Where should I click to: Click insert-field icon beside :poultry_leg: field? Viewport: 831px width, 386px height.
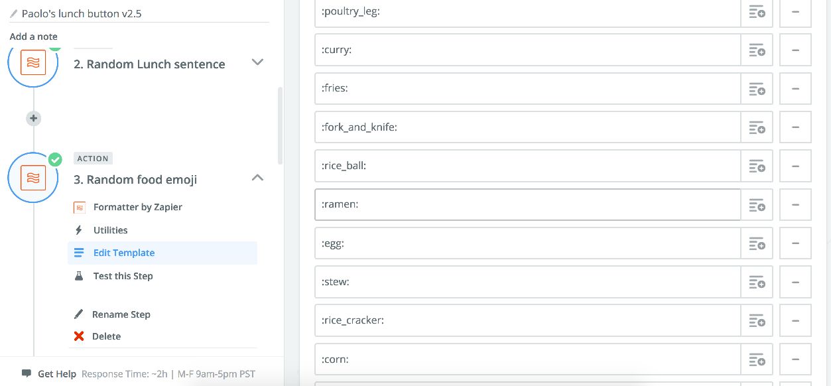[x=757, y=12]
